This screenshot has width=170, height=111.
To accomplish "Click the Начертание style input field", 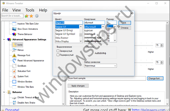I will point(94,23).
